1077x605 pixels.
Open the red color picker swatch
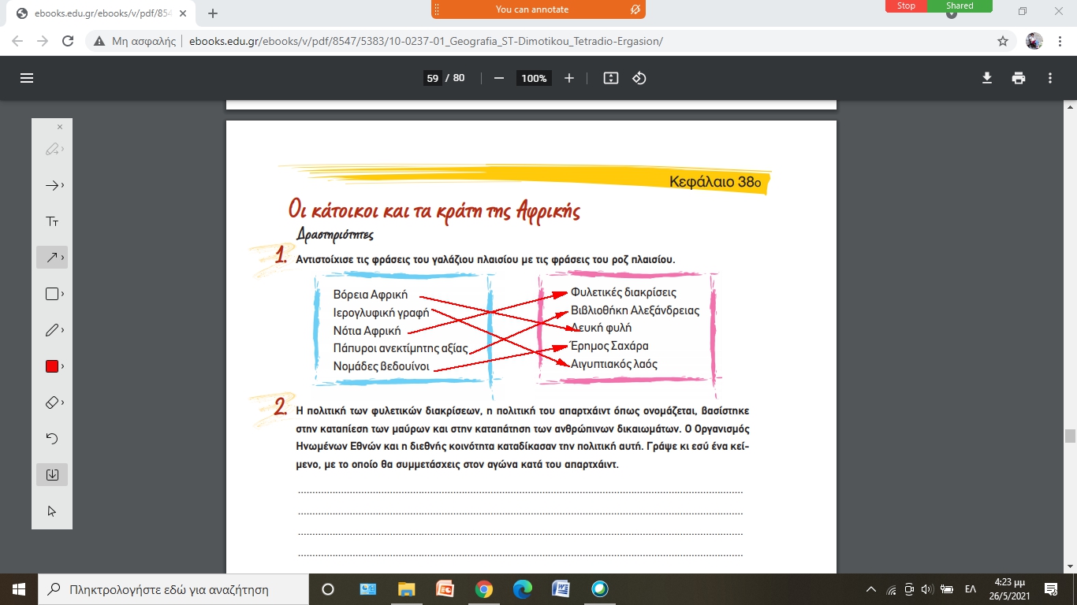click(x=52, y=366)
